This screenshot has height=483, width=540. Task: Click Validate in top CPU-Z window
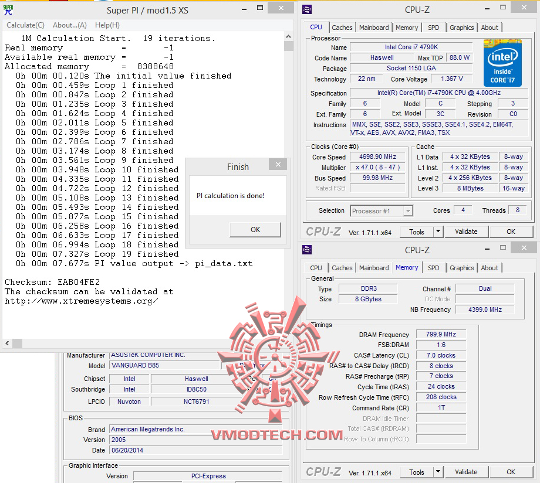coord(466,232)
